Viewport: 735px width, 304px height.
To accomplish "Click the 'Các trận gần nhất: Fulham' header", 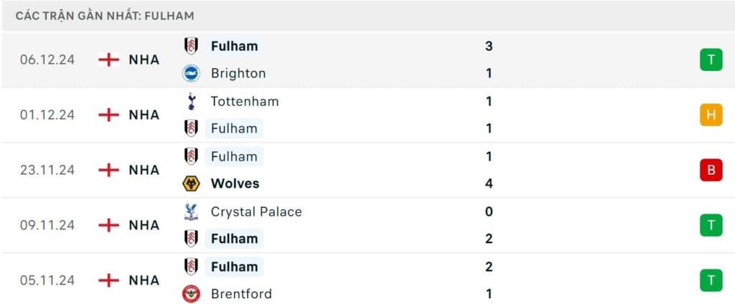I will pos(105,16).
